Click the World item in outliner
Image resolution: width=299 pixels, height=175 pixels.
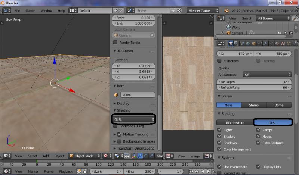[236, 27]
